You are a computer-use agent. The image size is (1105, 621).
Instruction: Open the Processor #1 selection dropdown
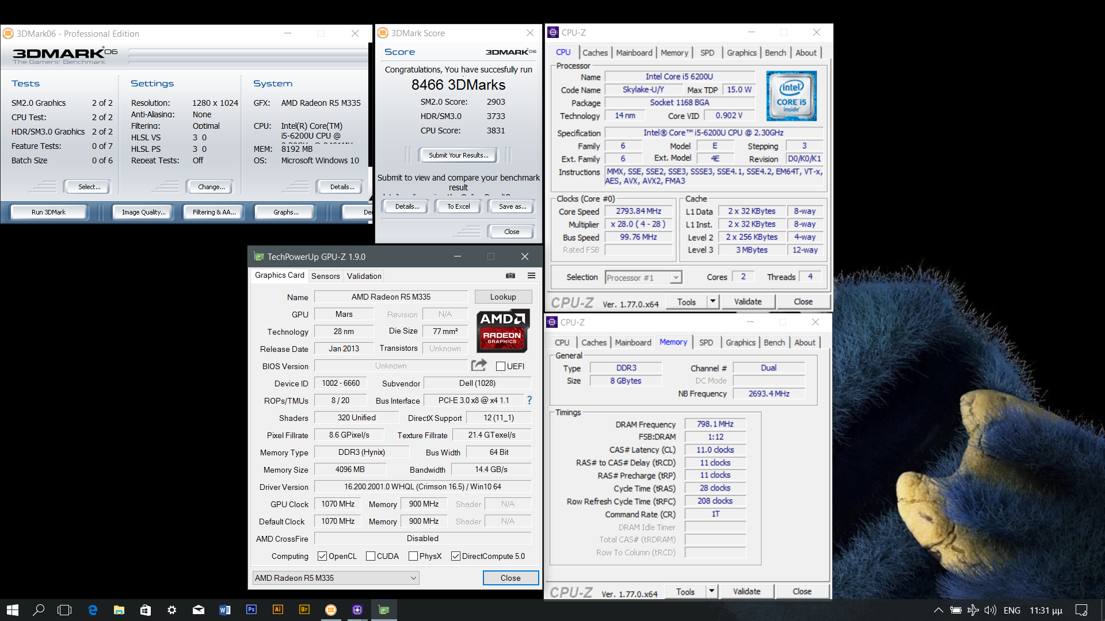click(643, 278)
